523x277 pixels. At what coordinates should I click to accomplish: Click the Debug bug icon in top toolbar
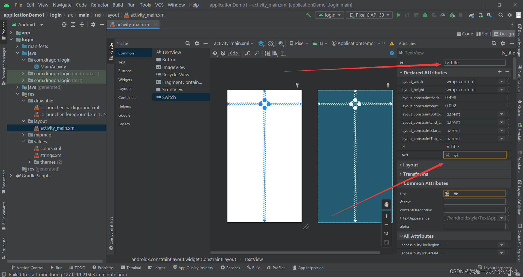[x=425, y=15]
